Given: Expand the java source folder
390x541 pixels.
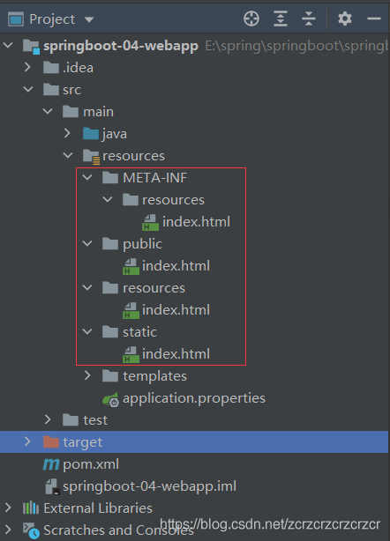Looking at the screenshot, I should click(x=67, y=134).
